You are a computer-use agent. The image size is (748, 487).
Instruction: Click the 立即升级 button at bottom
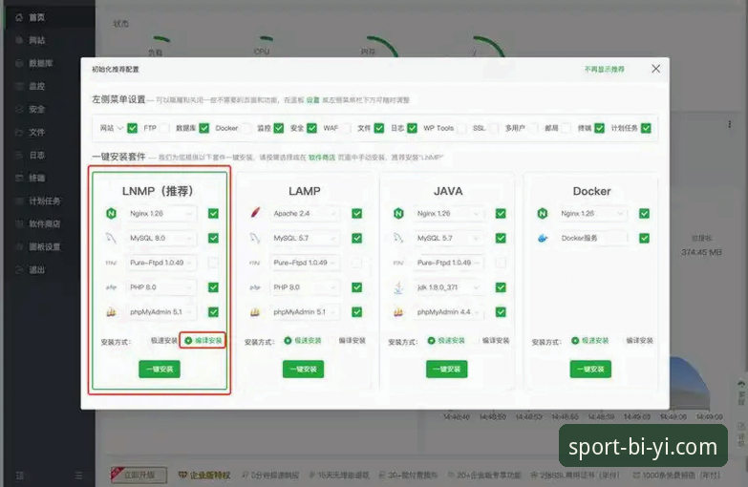(139, 476)
